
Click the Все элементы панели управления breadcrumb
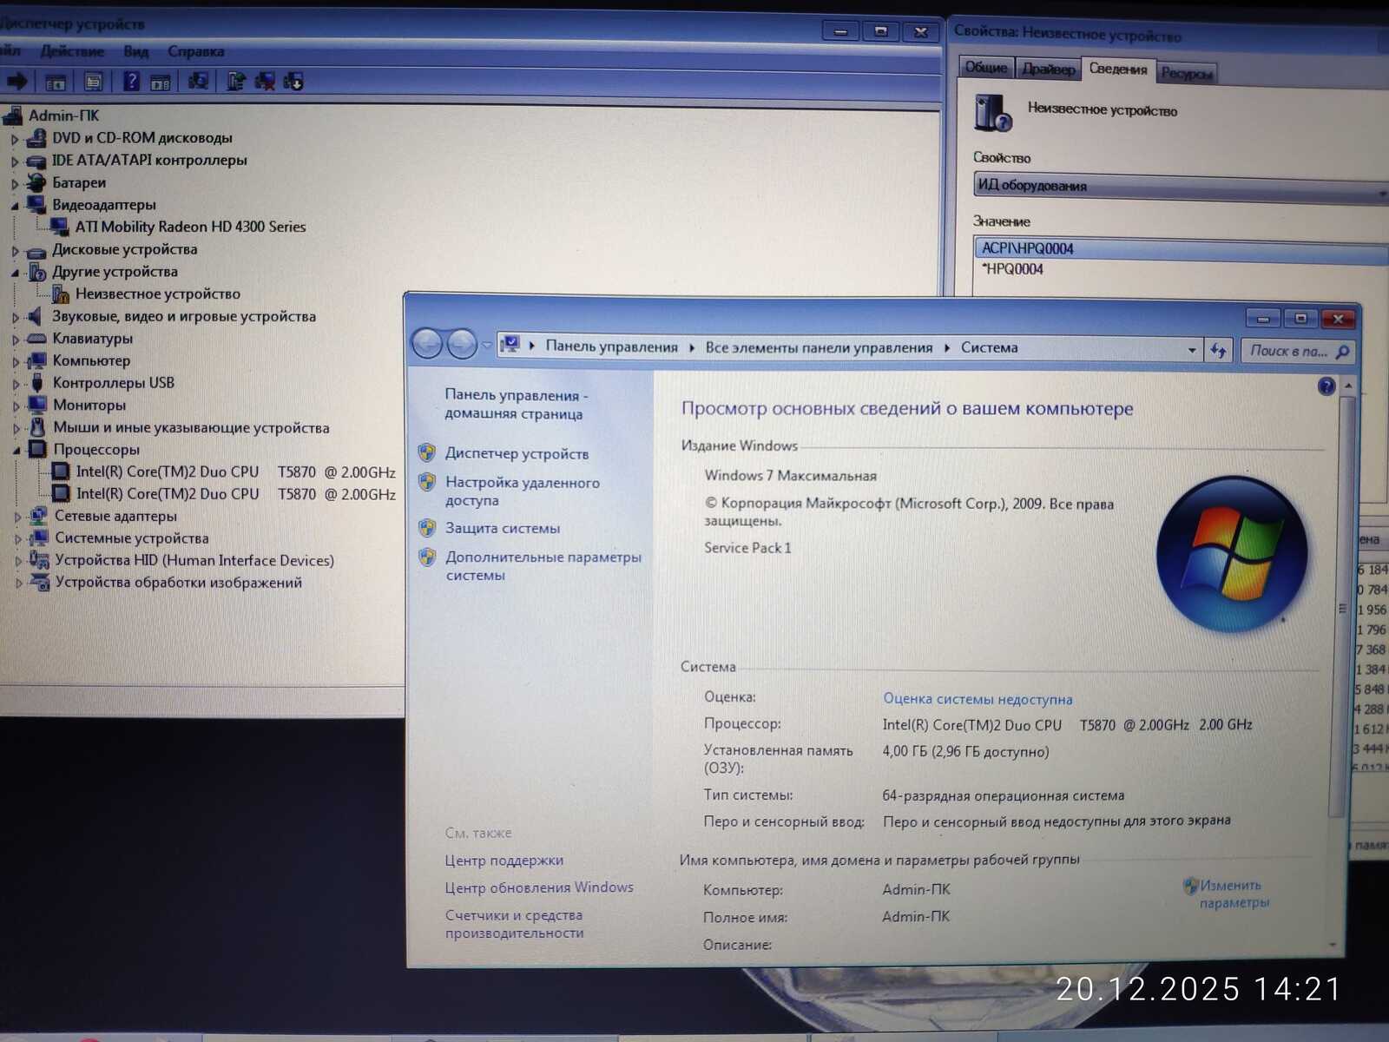(x=819, y=347)
